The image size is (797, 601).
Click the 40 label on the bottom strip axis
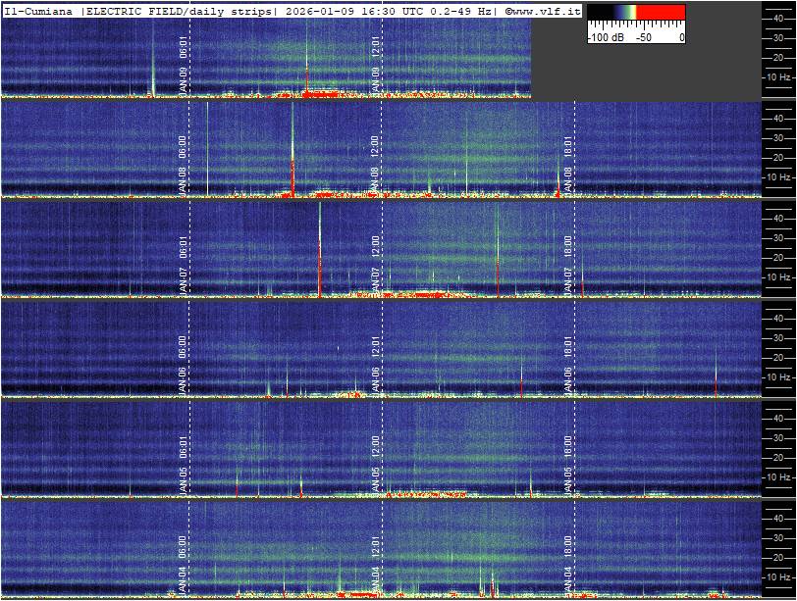778,518
